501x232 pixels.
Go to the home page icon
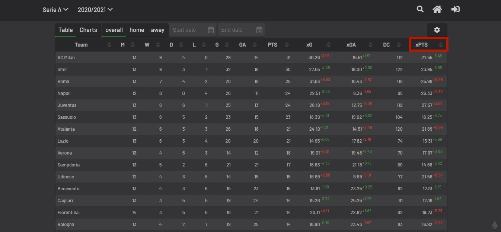pyautogui.click(x=437, y=9)
